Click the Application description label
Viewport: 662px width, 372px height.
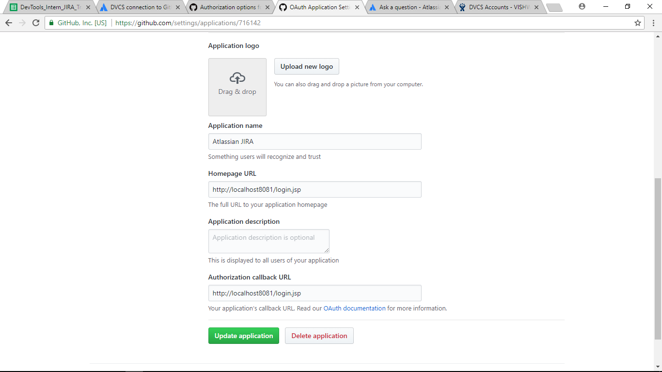(x=244, y=221)
